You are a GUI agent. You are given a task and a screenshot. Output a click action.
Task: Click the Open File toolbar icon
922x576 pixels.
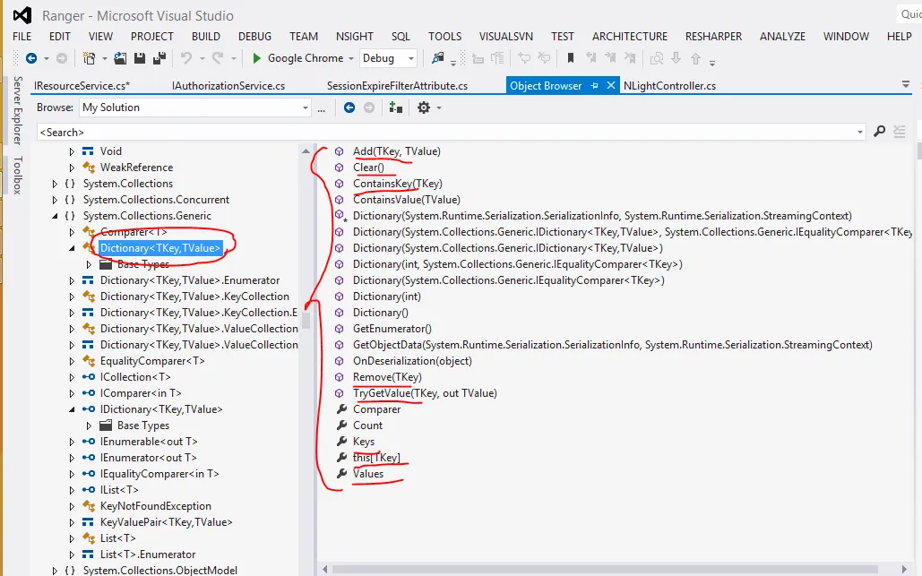pos(120,58)
